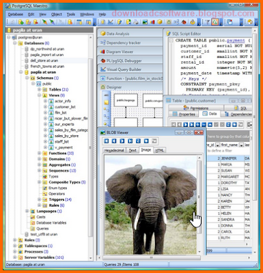Expand the Server Variables (101) node
This screenshot has width=263, height=273.
[x=15, y=257]
